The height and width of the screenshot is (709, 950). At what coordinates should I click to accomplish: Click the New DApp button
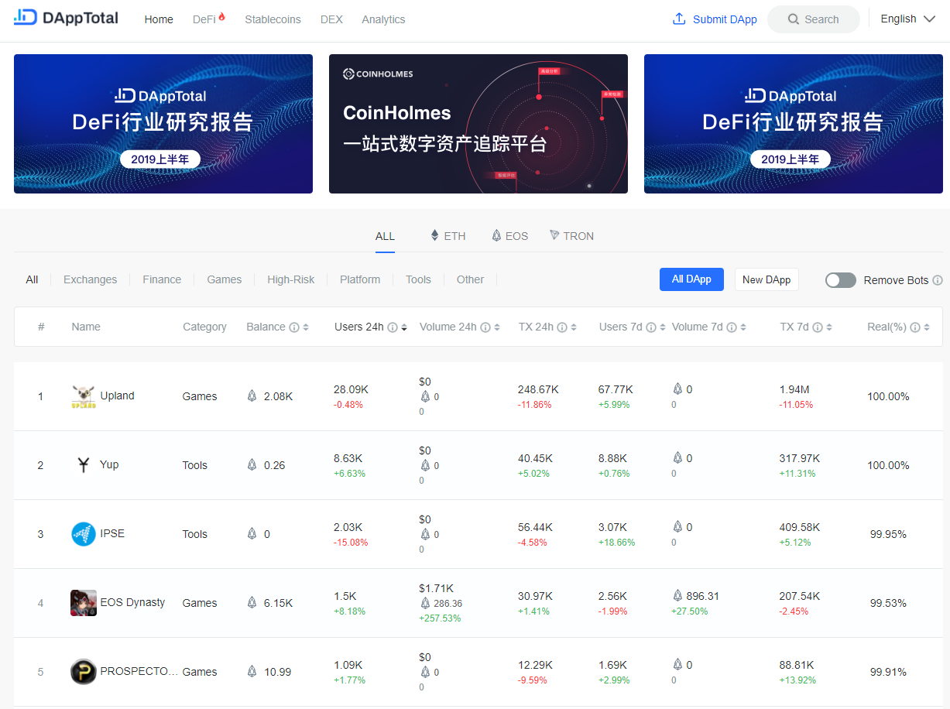(x=767, y=279)
